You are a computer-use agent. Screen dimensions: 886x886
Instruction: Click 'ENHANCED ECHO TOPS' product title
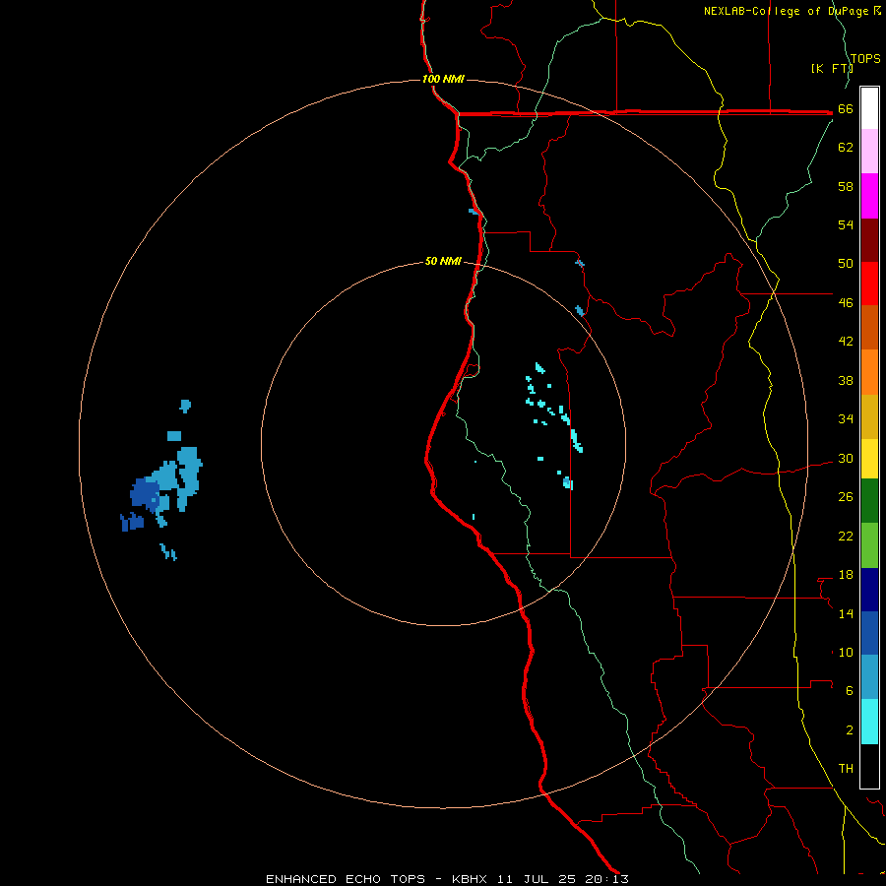point(346,879)
